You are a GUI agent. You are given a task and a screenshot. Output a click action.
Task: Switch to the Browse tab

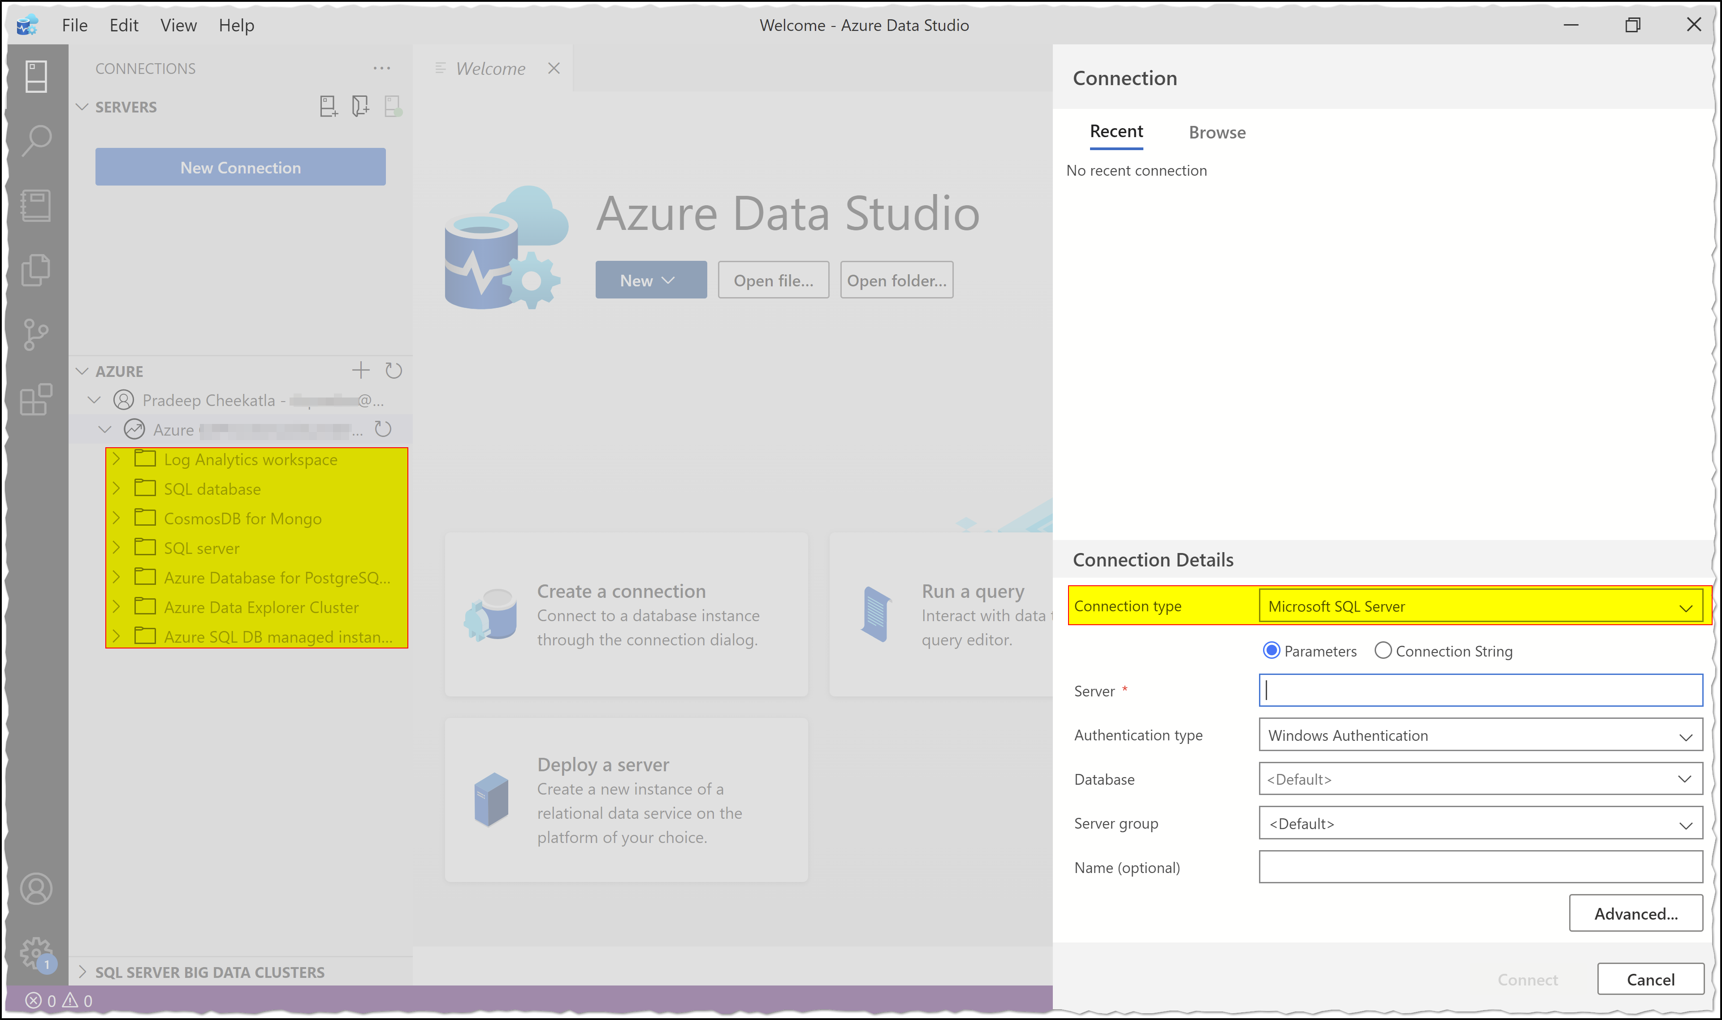[x=1217, y=132]
